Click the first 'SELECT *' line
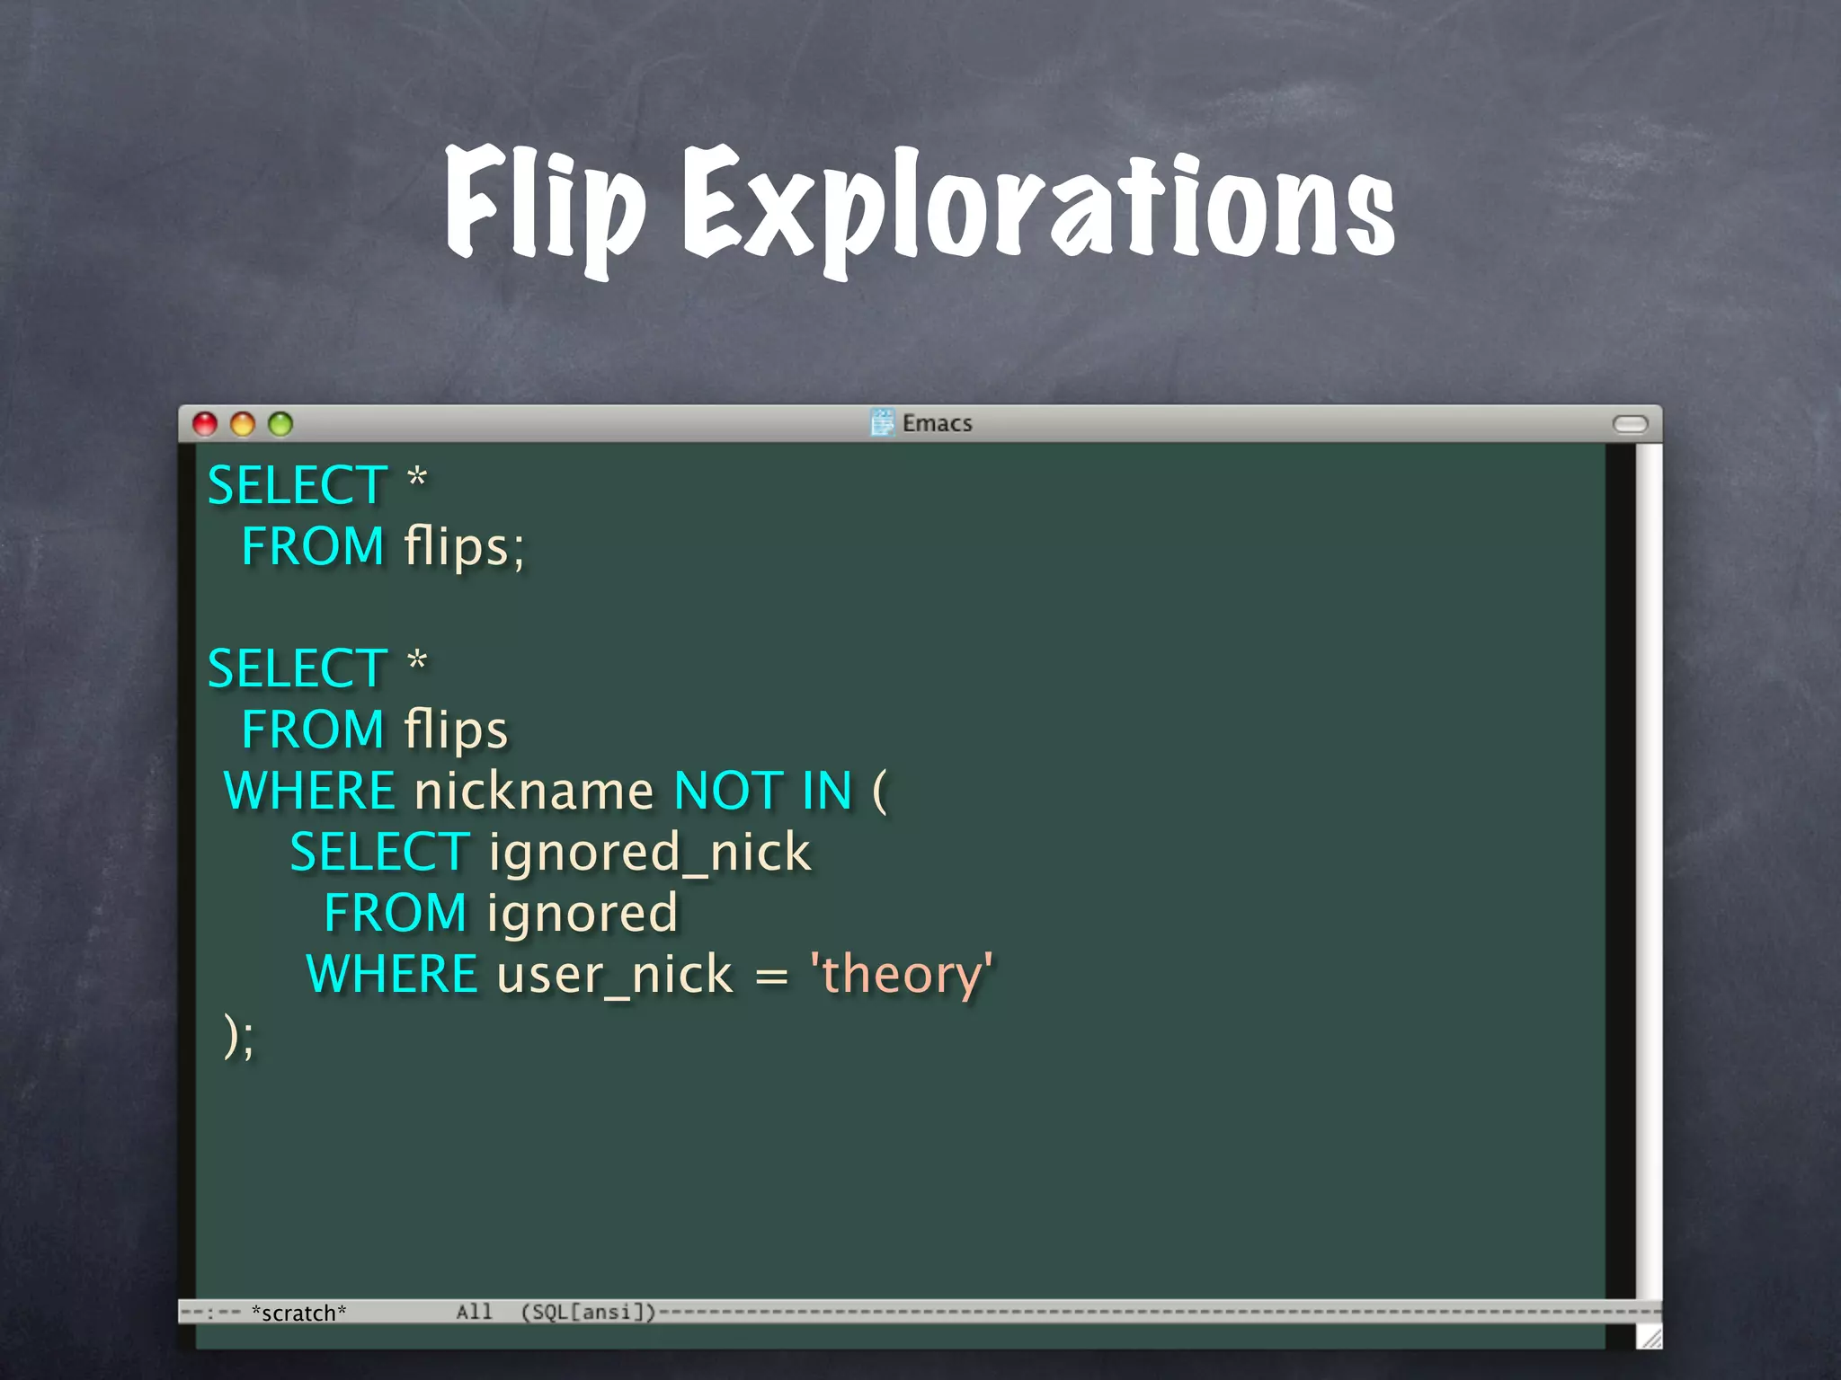 tap(317, 485)
